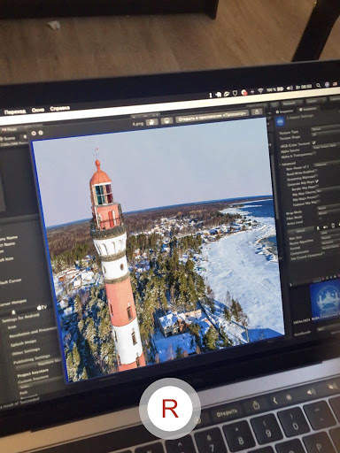This screenshot has width=340, height=453.
Task: Open the Окно menu in the menu bar
Action: pyautogui.click(x=38, y=110)
